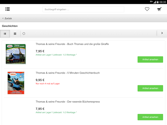Switch to grid view layout

coord(15,34)
